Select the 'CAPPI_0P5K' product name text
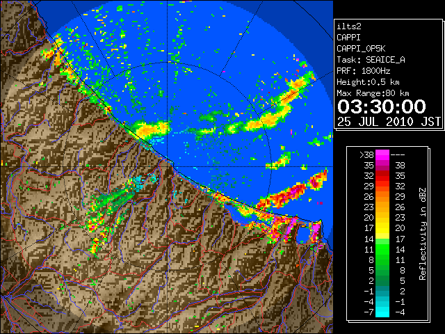The height and width of the screenshot is (334, 445). [x=361, y=49]
